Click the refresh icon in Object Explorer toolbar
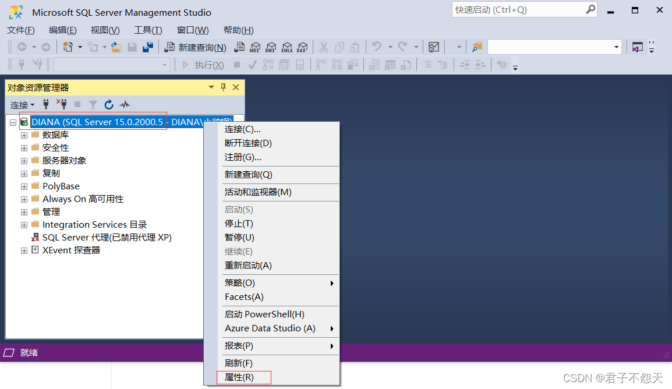Screen dimensions: 672x389 [x=109, y=104]
